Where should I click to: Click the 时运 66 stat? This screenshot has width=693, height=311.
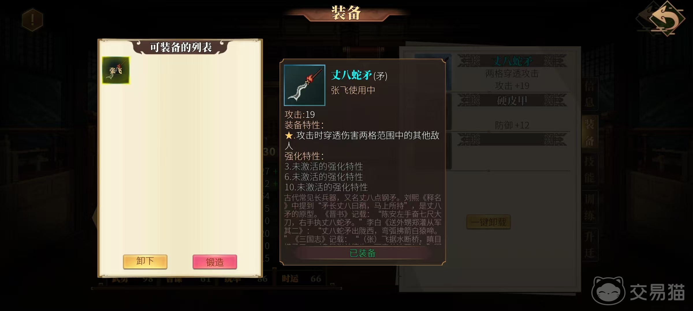301,279
